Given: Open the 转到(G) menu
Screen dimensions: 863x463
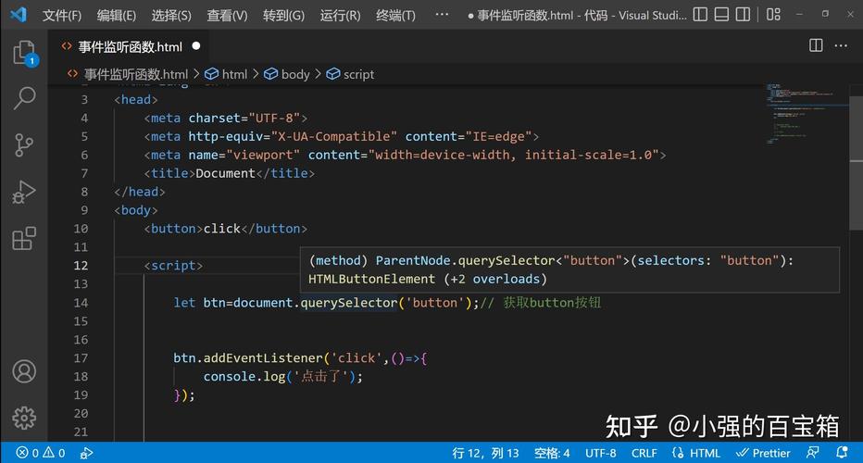Looking at the screenshot, I should [283, 16].
